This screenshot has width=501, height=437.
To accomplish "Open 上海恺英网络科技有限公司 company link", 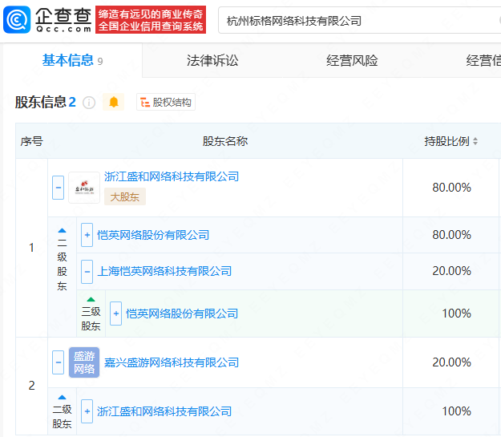I will click(x=164, y=271).
